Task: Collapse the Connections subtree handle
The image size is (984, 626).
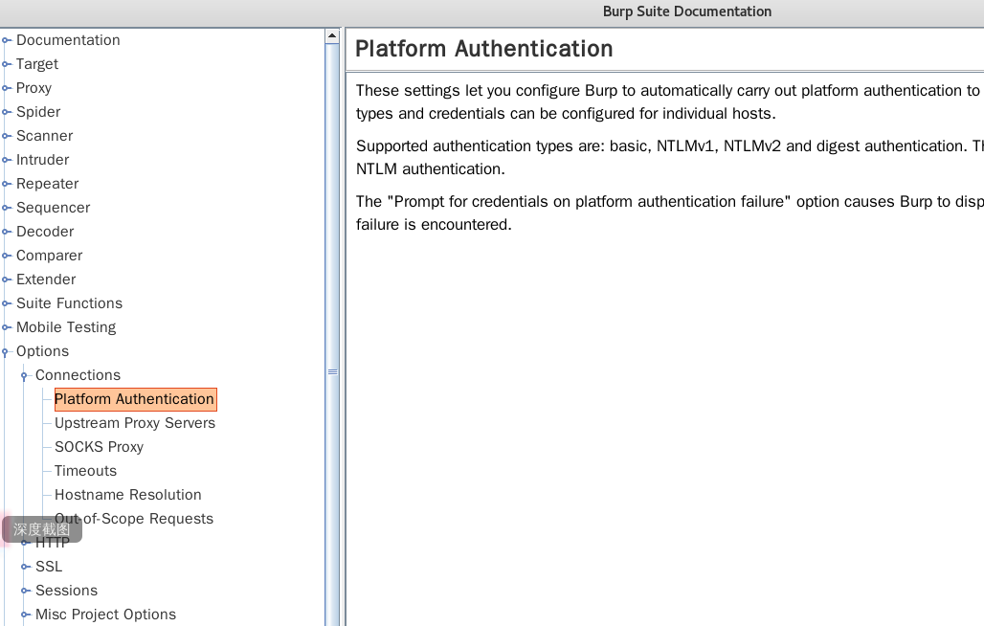Action: tap(25, 375)
